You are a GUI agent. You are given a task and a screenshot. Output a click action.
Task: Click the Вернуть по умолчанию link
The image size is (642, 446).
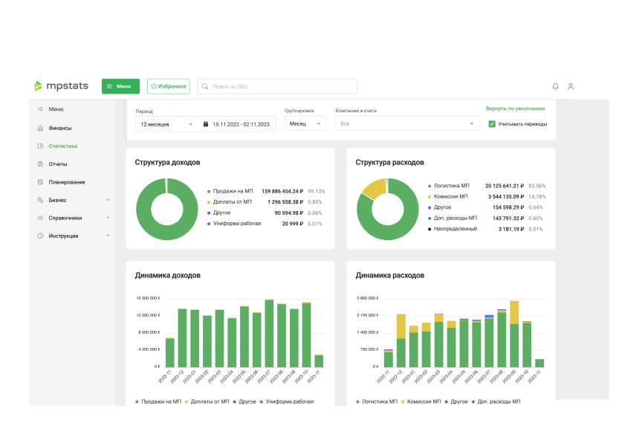pyautogui.click(x=515, y=109)
